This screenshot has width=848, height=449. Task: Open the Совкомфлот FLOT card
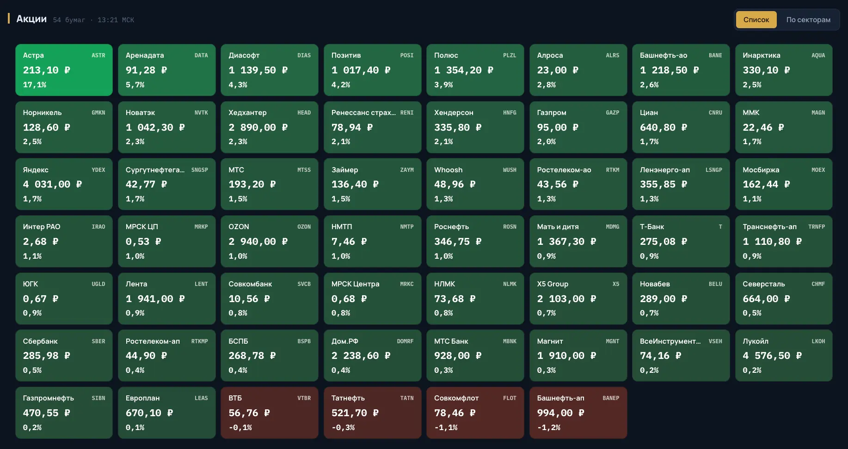[x=475, y=413]
